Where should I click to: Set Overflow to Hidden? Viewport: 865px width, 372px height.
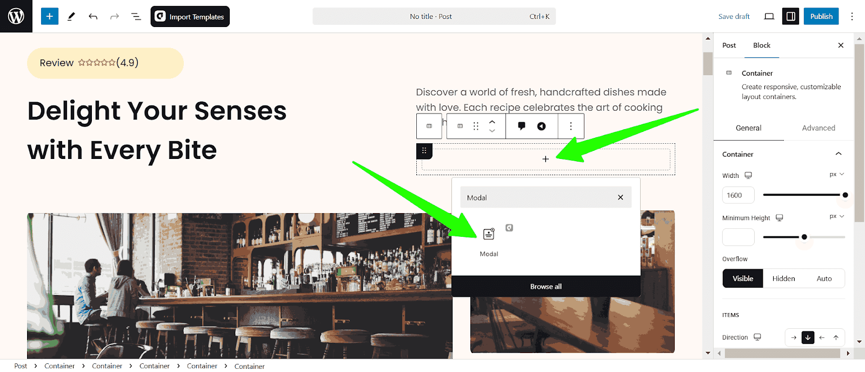[783, 278]
